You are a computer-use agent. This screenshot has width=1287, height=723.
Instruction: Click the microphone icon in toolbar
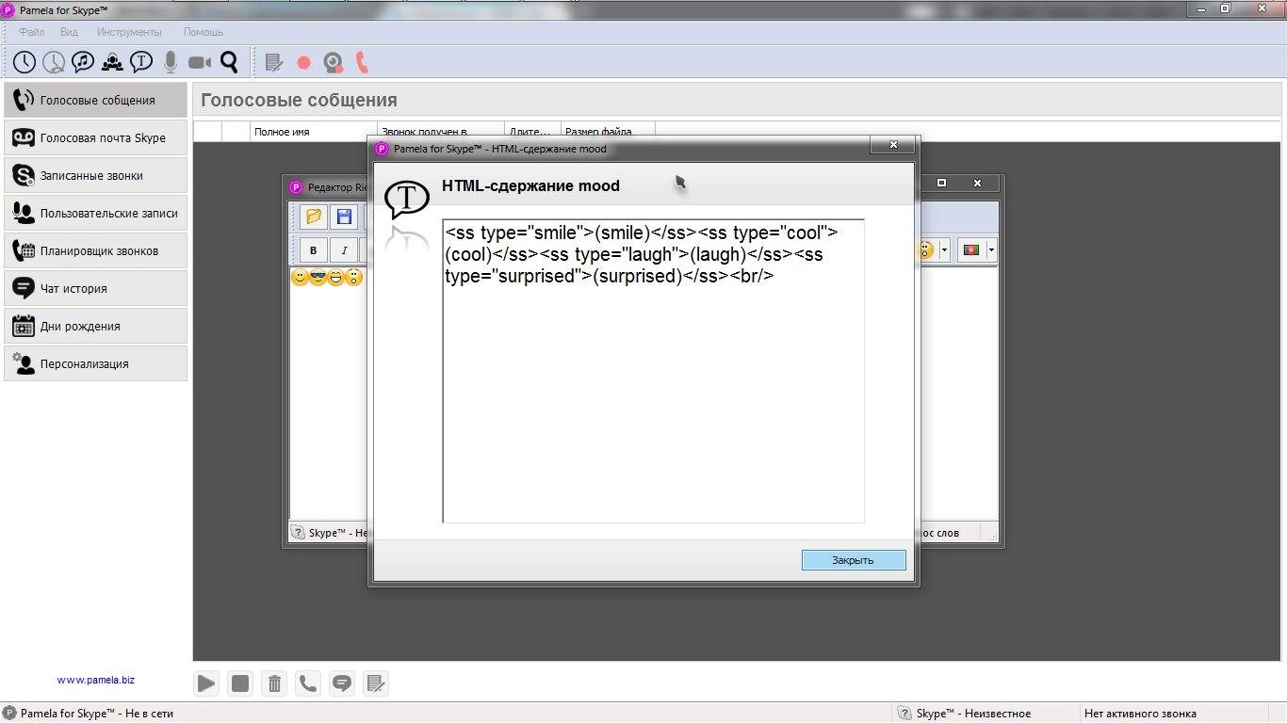pos(171,62)
